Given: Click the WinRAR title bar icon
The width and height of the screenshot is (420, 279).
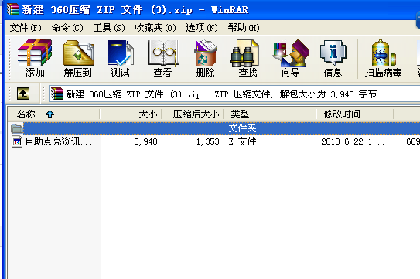Looking at the screenshot, I should 13,9.
